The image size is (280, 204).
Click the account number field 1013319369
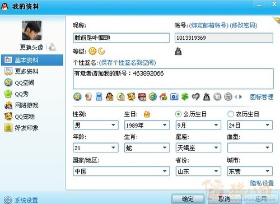pyautogui.click(x=224, y=38)
